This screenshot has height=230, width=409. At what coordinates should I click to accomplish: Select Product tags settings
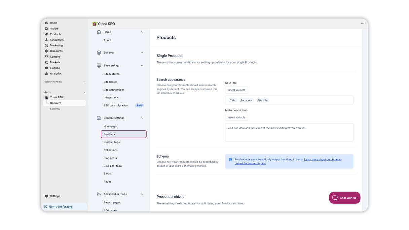[112, 142]
